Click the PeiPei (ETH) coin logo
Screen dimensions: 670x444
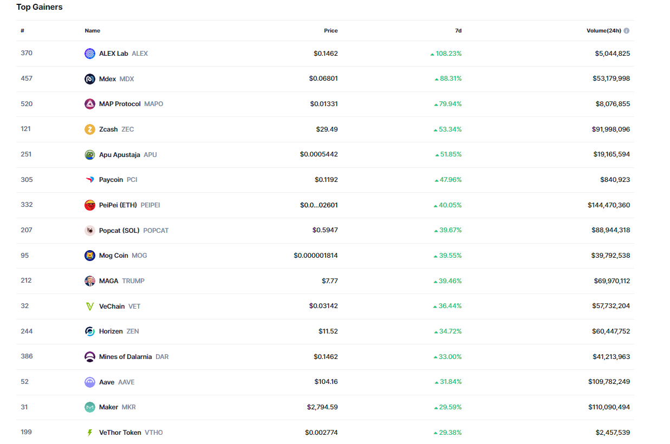(x=90, y=205)
